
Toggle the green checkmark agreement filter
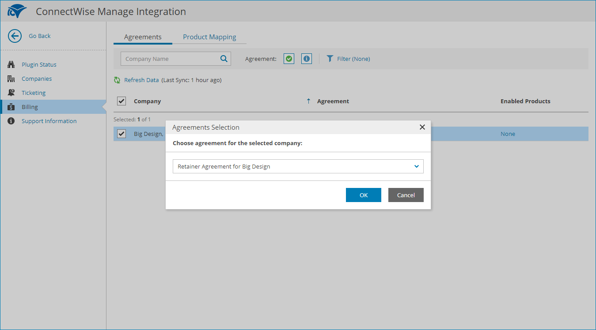click(x=289, y=59)
